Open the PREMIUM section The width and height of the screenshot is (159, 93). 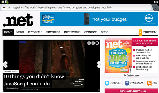pyautogui.click(x=150, y=32)
